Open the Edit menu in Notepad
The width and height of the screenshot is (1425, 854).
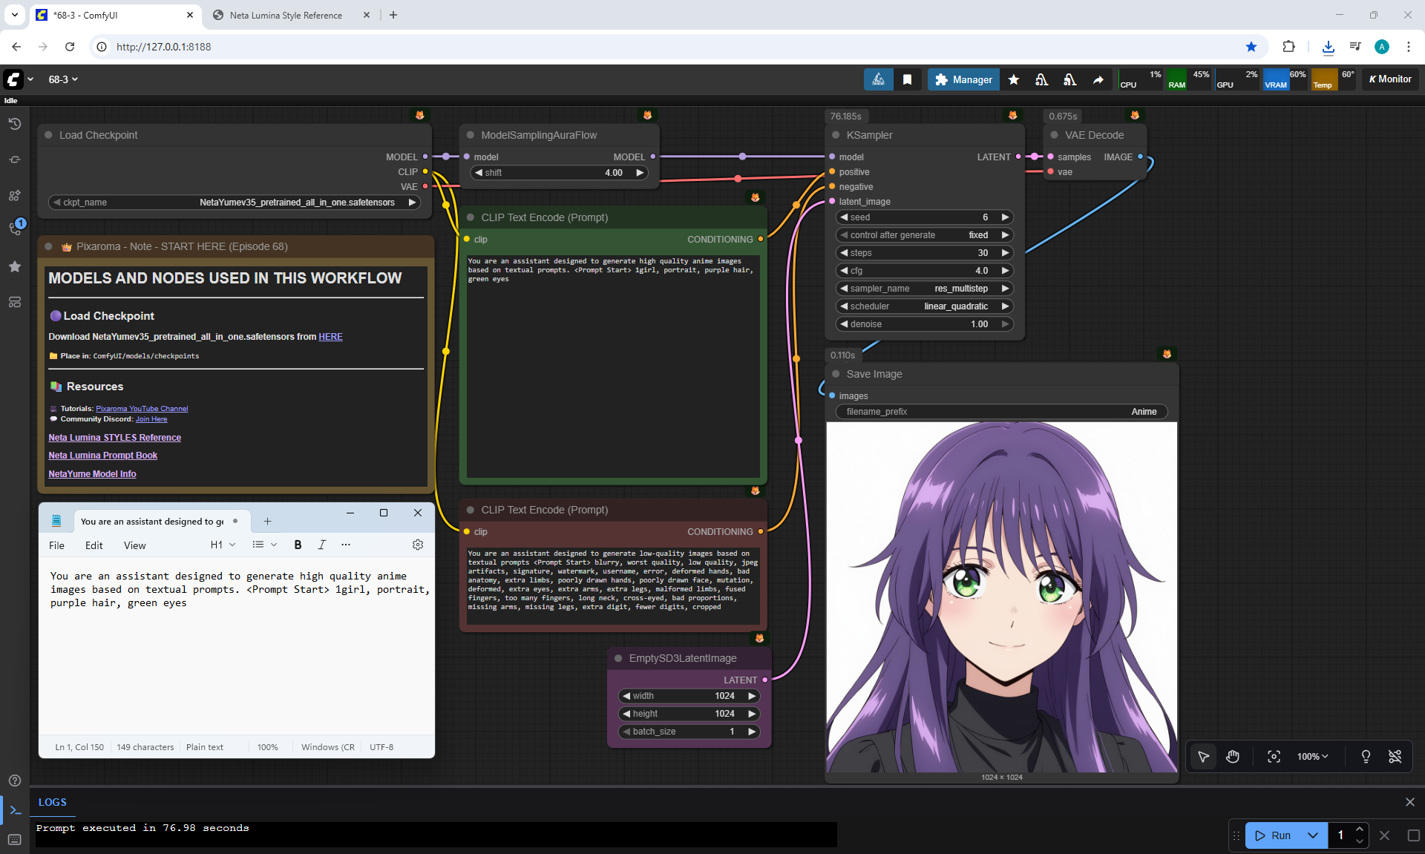tap(94, 545)
